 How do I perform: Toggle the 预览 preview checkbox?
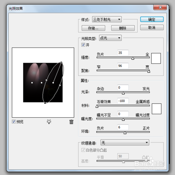[14, 121]
